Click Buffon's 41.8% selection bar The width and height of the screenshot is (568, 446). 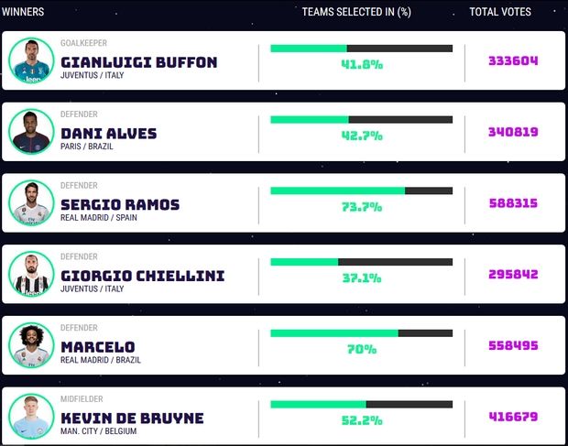[x=361, y=49]
